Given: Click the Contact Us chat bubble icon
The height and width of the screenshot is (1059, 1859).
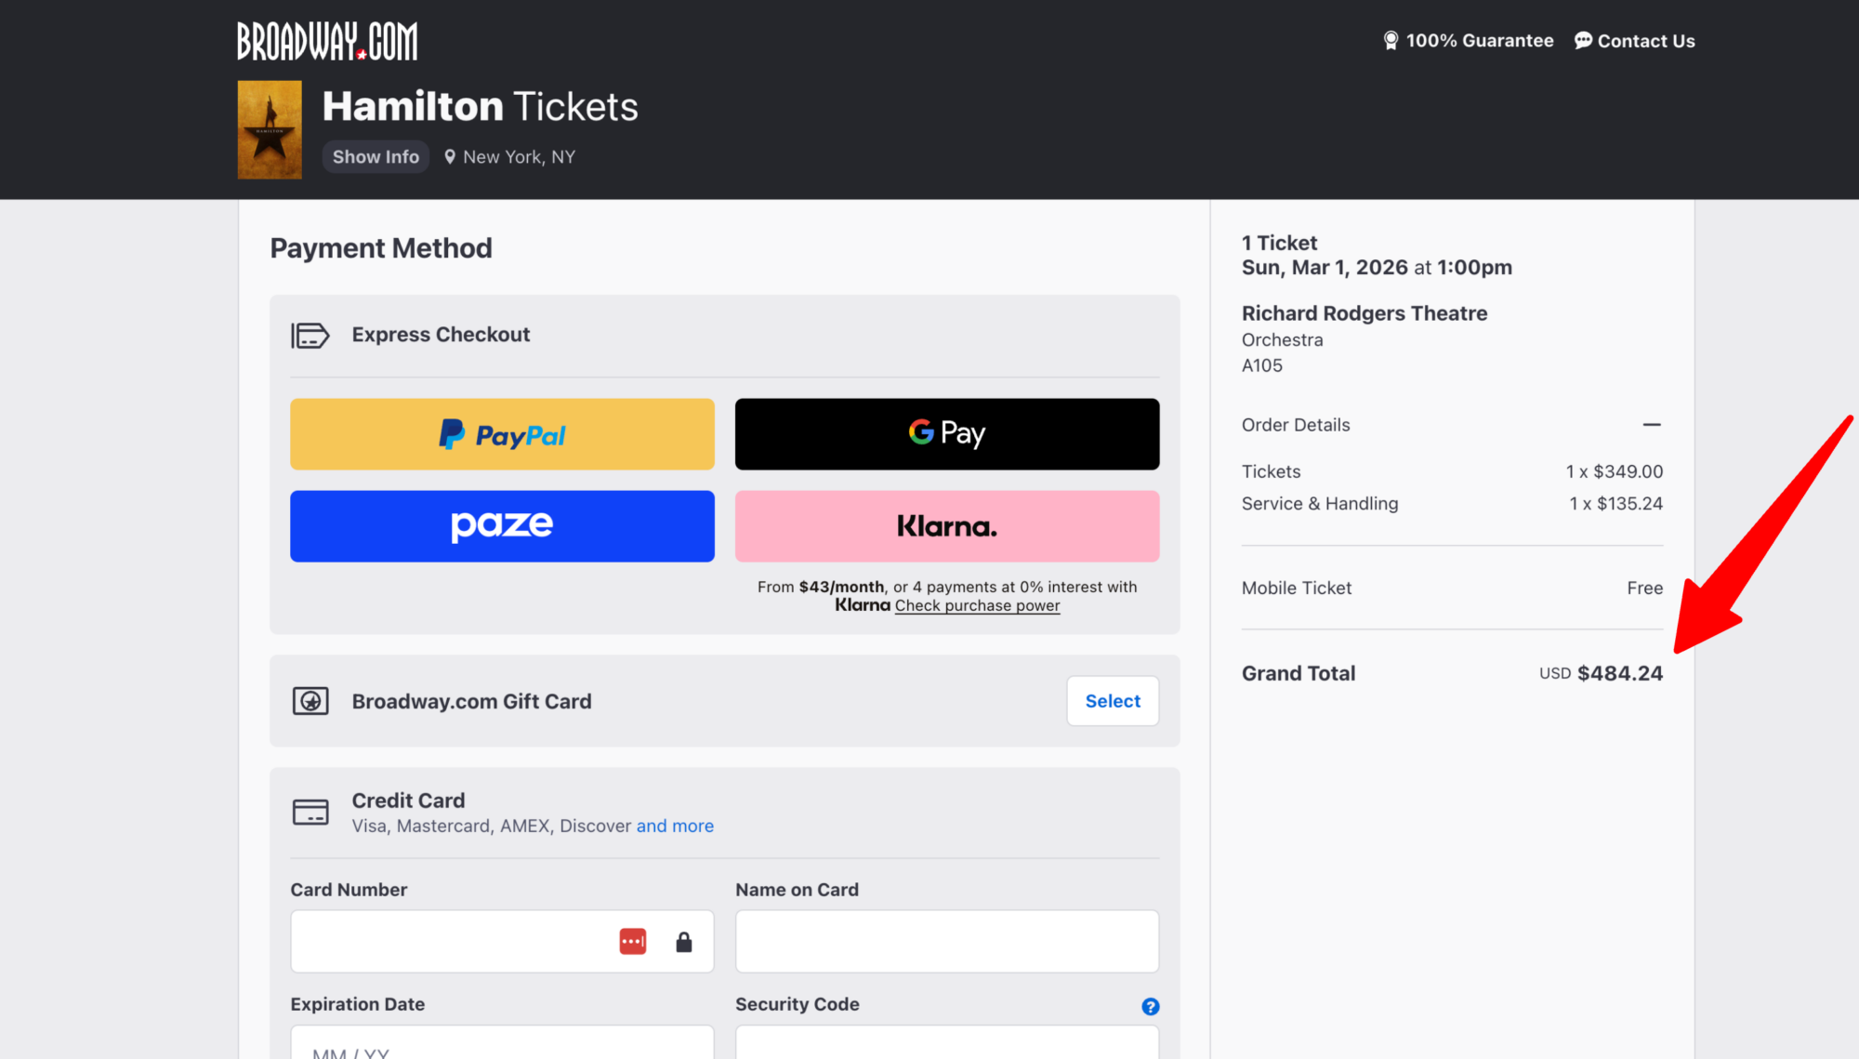Looking at the screenshot, I should 1583,41.
